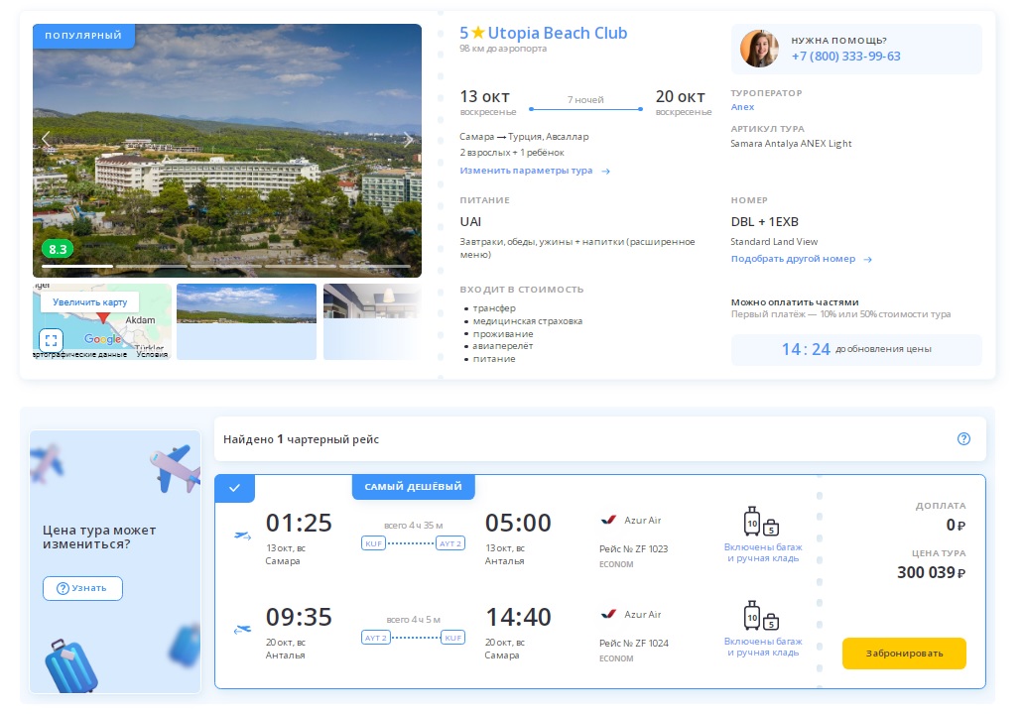Click the '14:24' price update timer

pos(806,349)
